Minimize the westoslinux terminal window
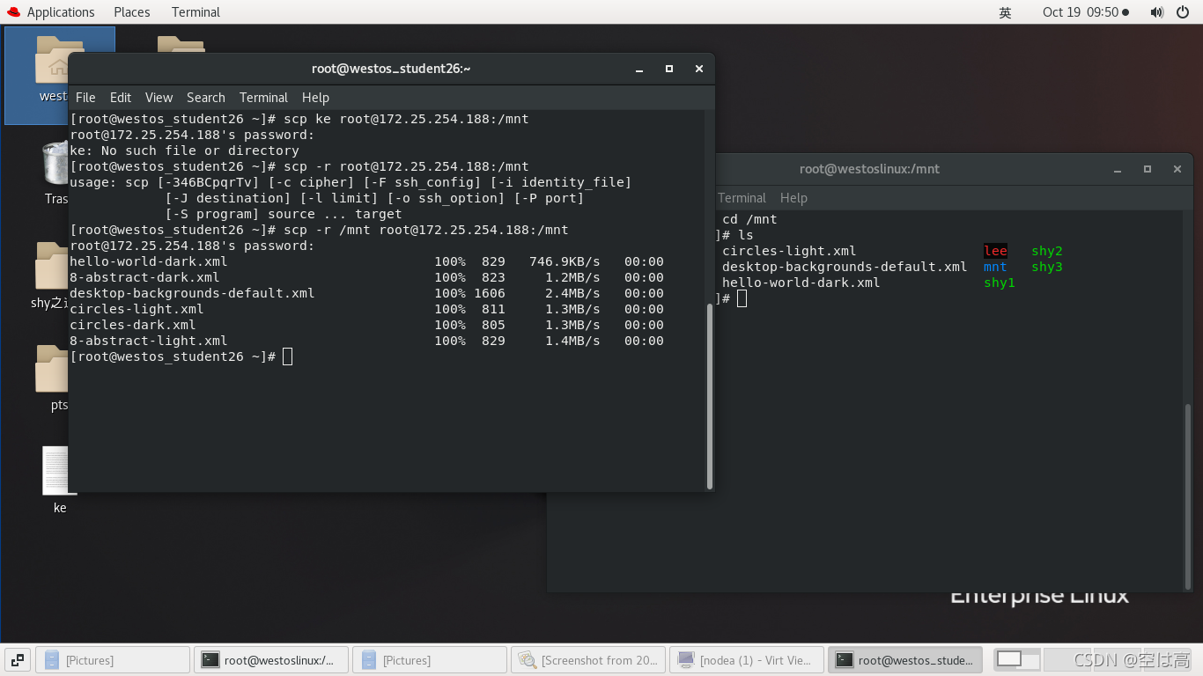Screen dimensions: 1203x676 point(1118,169)
